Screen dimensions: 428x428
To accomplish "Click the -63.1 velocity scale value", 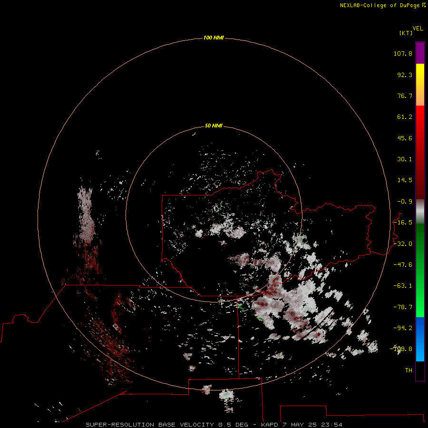I will 403,286.
